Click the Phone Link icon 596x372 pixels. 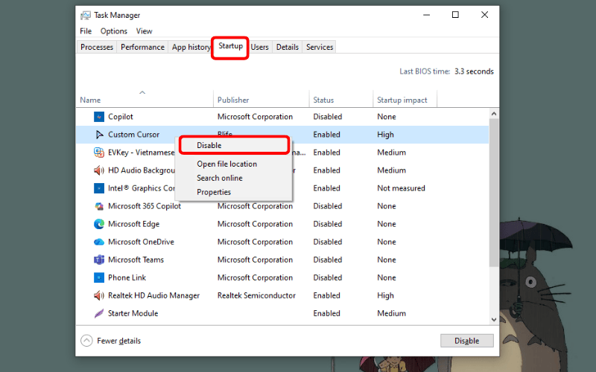(x=99, y=278)
